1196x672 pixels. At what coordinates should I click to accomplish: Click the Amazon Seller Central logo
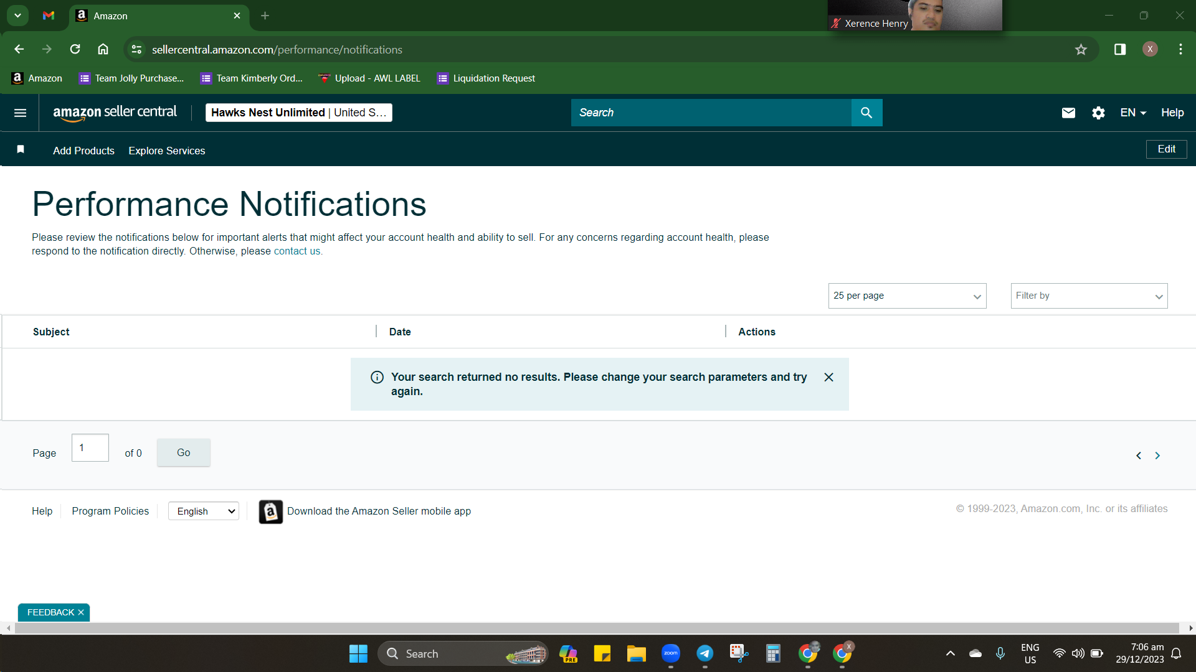[115, 113]
